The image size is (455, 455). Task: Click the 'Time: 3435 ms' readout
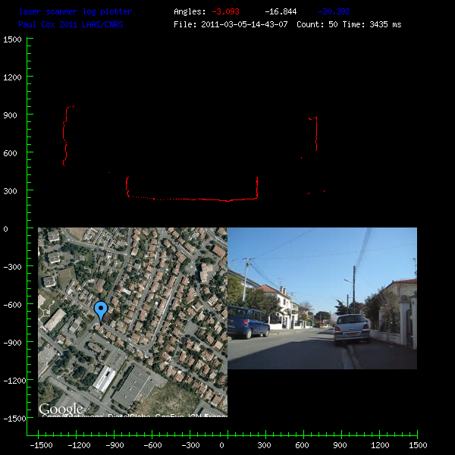click(372, 24)
